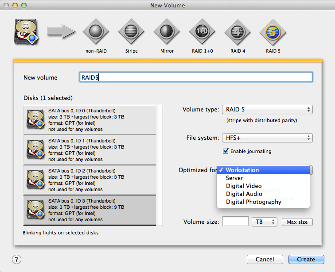Toggle the Enable journaling checkbox
Screen dimensions: 335x272
pos(226,151)
